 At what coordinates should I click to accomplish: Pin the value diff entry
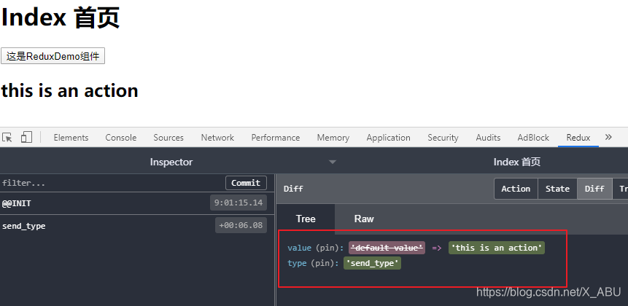[x=327, y=248]
